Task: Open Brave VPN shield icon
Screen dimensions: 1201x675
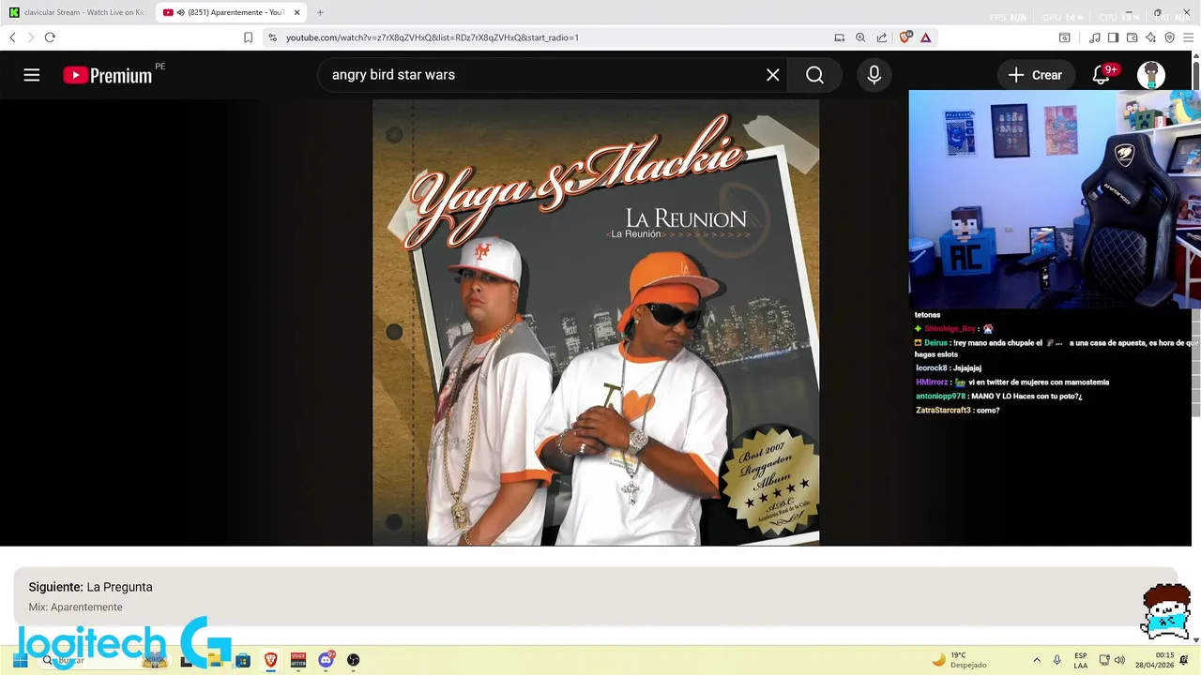Action: 1169,37
